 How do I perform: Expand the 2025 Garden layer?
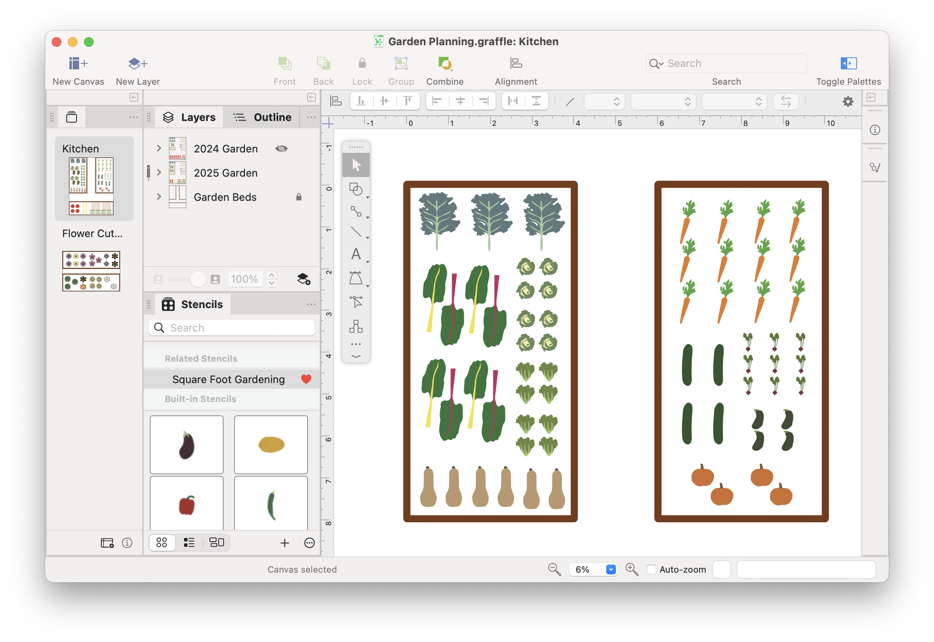point(159,173)
